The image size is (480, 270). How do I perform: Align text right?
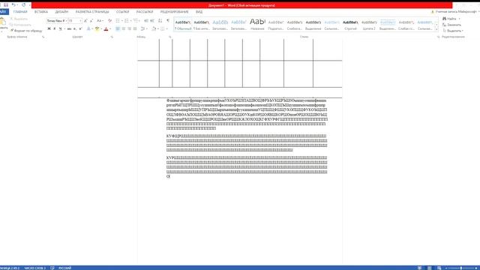point(129,28)
